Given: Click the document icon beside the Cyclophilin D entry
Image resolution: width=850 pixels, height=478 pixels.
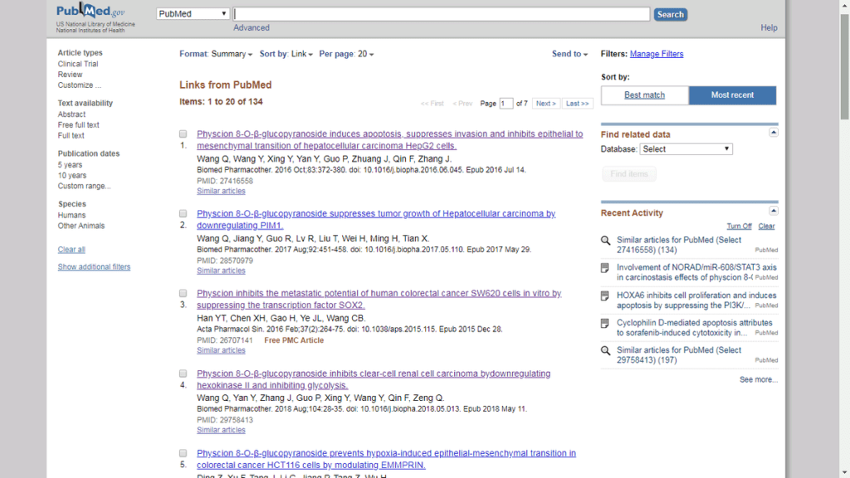Looking at the screenshot, I should (x=605, y=323).
